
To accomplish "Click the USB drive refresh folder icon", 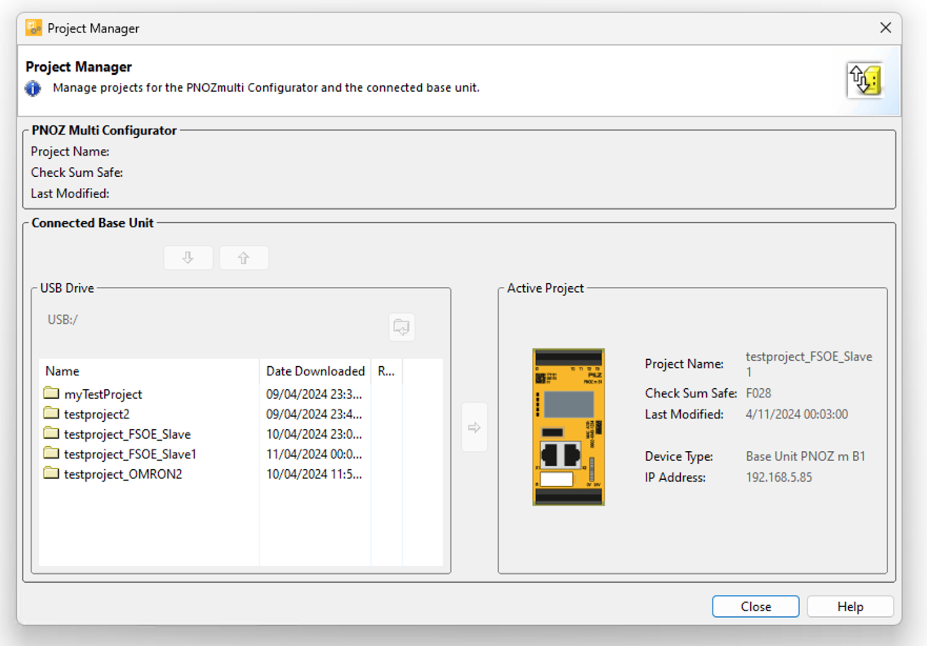I will click(402, 327).
